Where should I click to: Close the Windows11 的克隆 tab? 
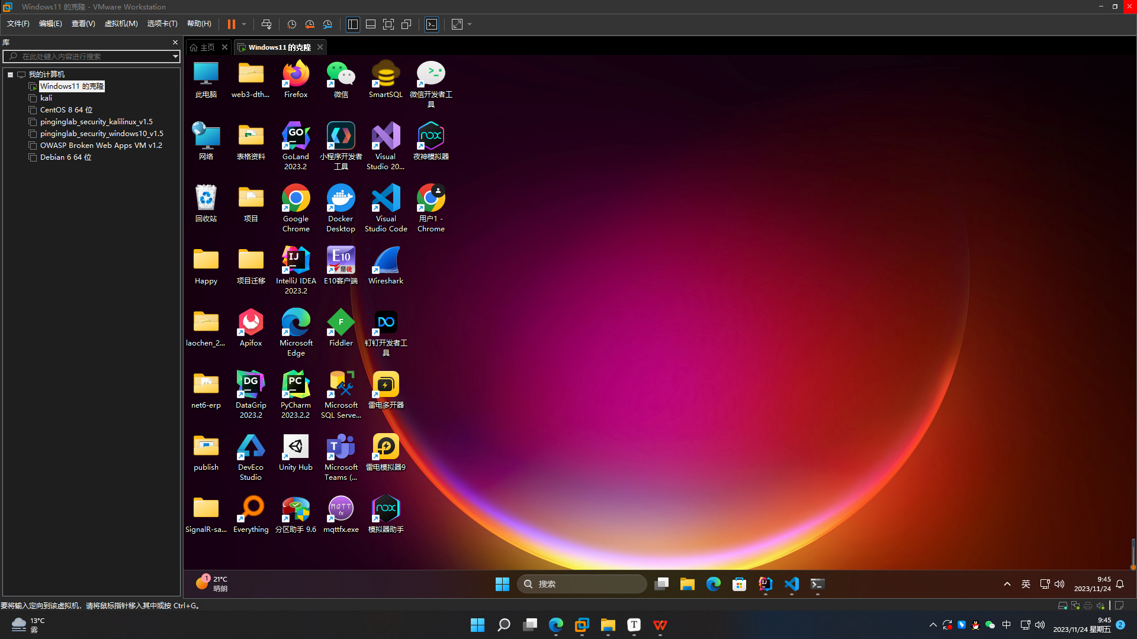pyautogui.click(x=320, y=47)
